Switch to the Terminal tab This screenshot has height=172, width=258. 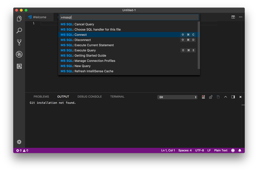coord(117,97)
